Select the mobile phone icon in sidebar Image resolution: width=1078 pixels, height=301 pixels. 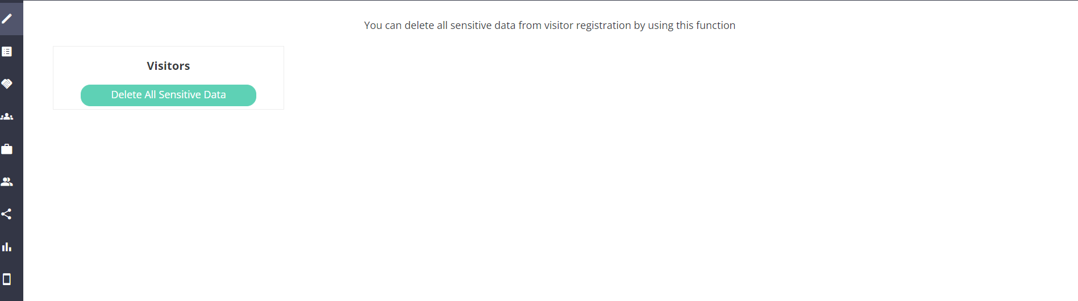[7, 279]
